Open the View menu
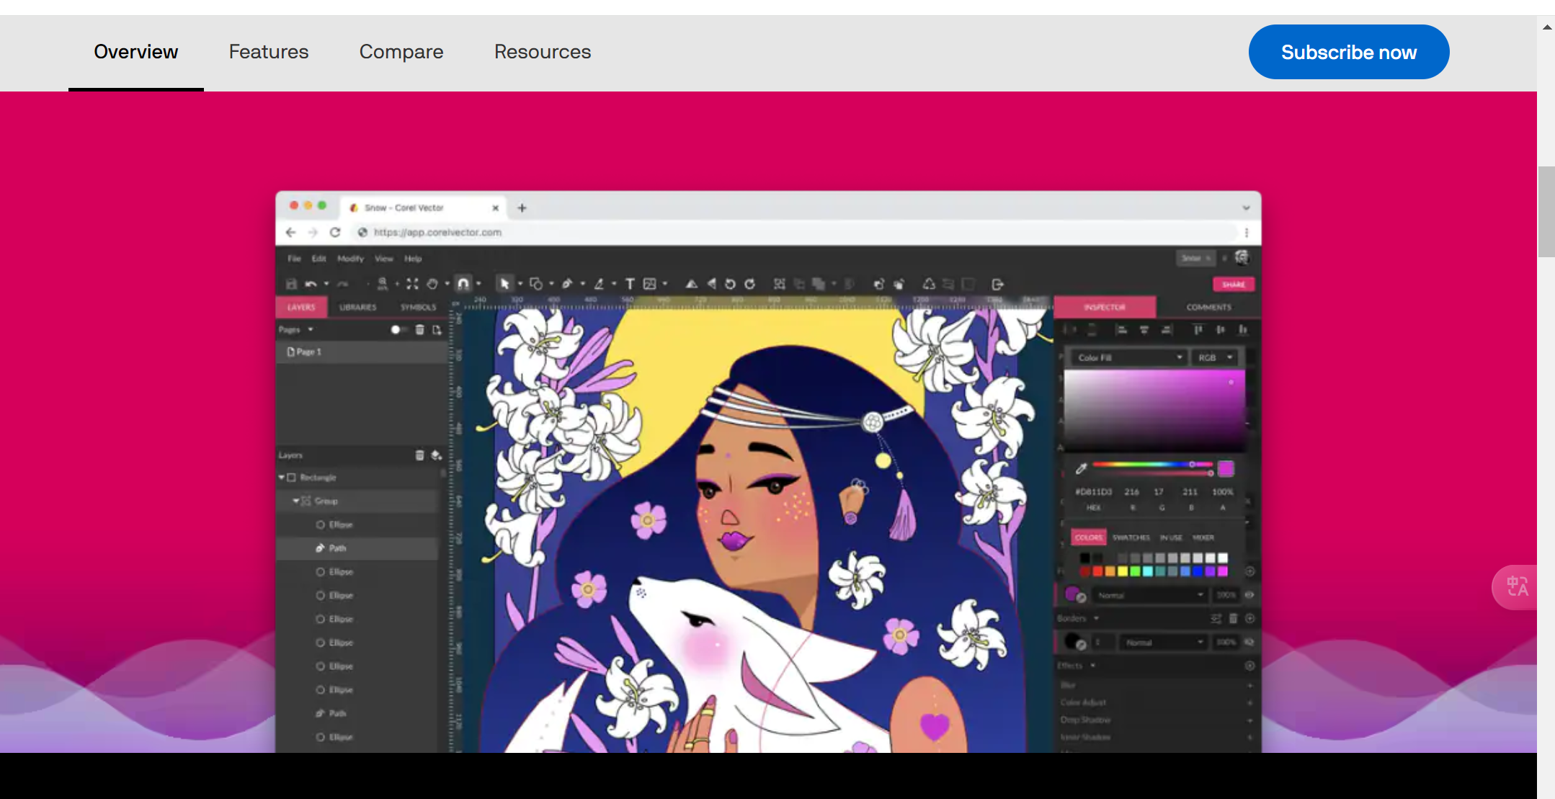The image size is (1555, 799). click(x=384, y=258)
